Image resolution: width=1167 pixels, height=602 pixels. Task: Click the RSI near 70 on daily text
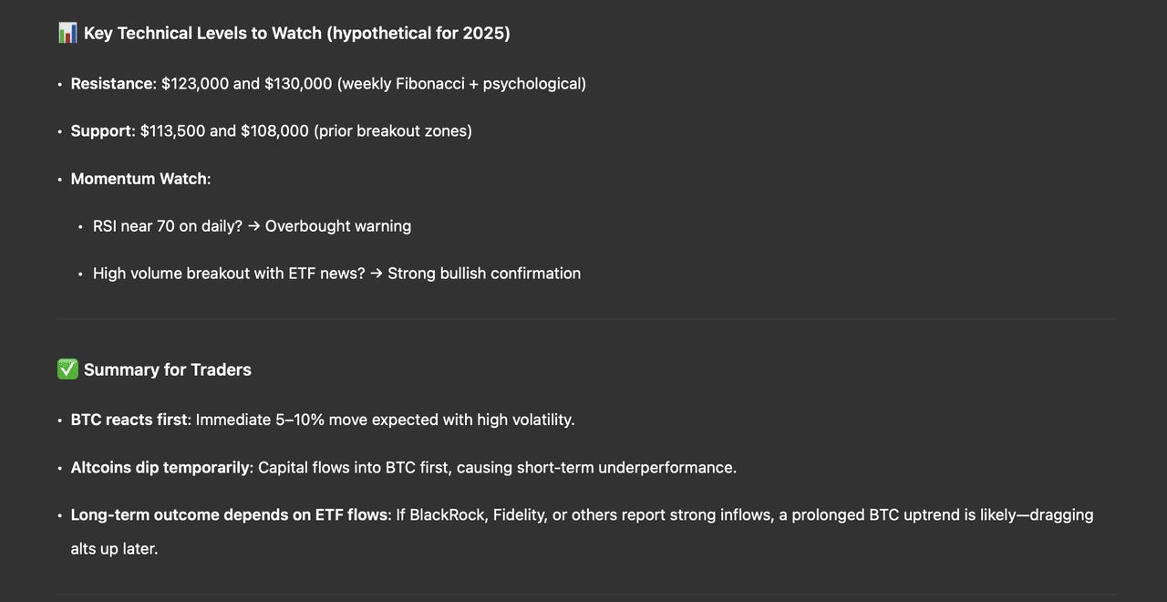click(x=168, y=226)
